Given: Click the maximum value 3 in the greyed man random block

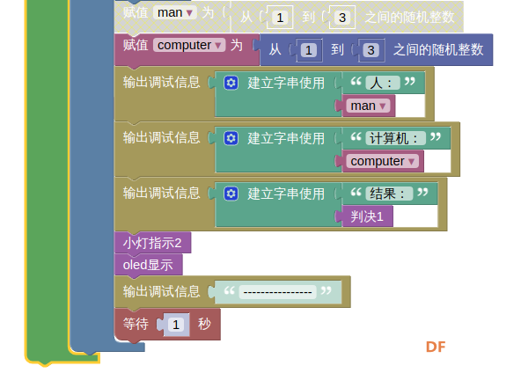Looking at the screenshot, I should point(342,18).
